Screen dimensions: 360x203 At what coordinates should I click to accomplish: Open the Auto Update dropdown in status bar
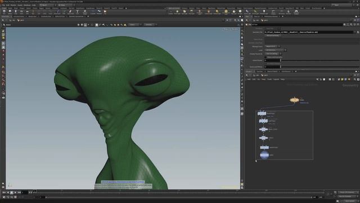click(349, 201)
